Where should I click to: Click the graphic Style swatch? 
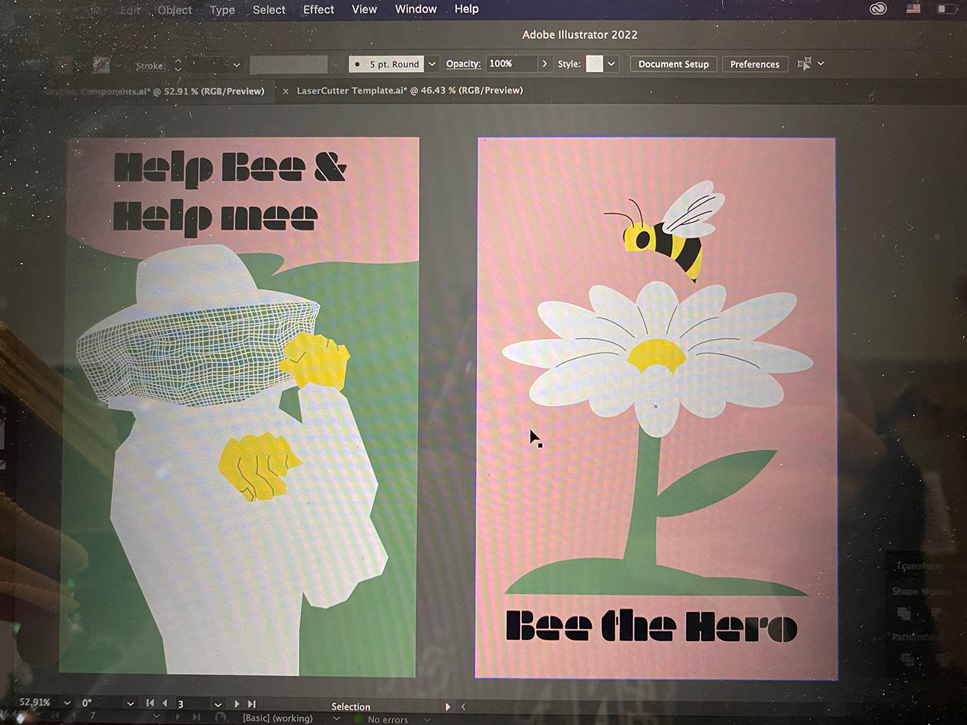pos(594,64)
